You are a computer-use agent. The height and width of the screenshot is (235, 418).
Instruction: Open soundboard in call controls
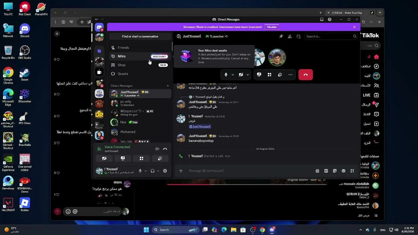coord(280,75)
